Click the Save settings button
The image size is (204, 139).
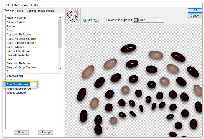point(21,132)
